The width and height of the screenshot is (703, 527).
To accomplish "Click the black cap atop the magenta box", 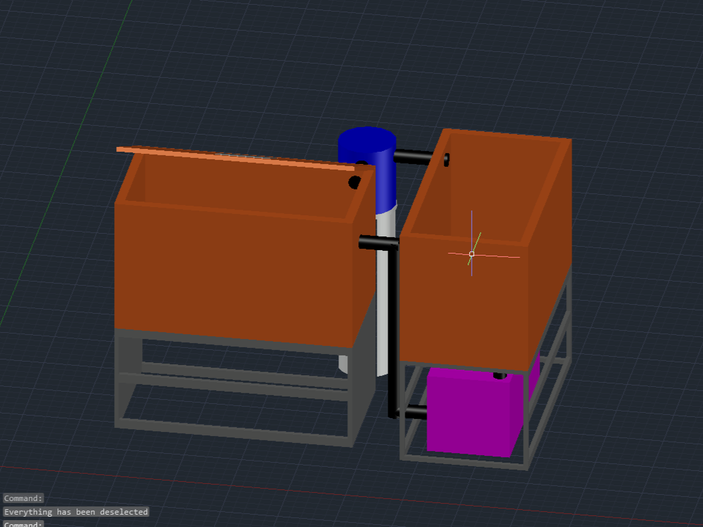I will [x=500, y=375].
